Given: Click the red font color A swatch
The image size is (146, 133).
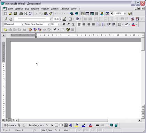Looking at the screenshot, I should coord(133,24).
